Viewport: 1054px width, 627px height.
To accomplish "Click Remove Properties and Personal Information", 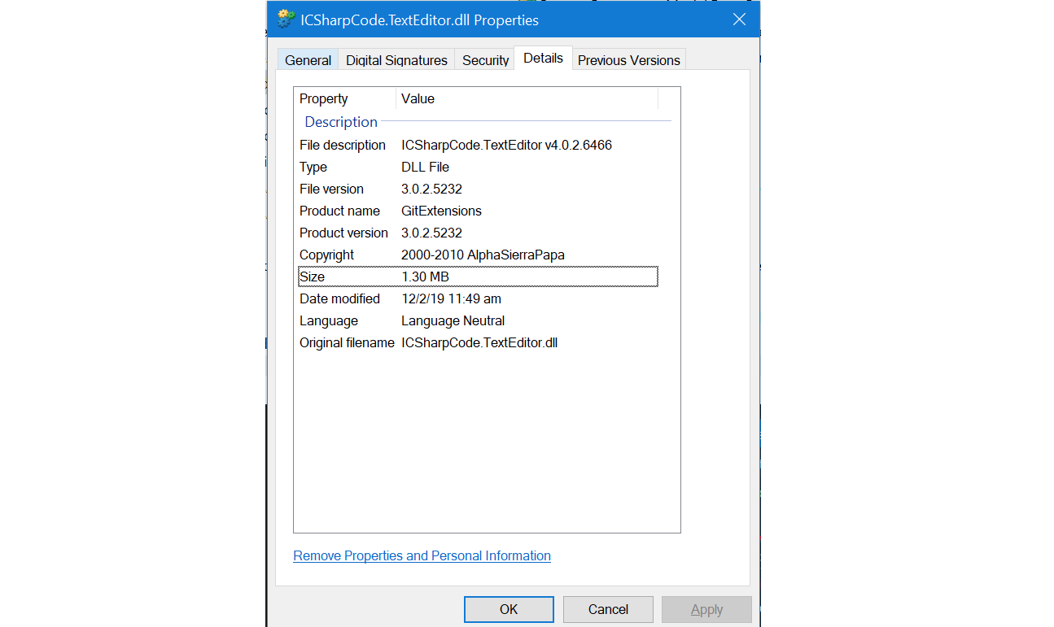I will tap(422, 555).
